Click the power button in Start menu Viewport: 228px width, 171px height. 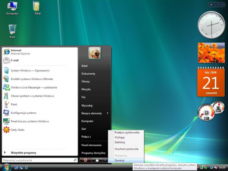click(85, 160)
